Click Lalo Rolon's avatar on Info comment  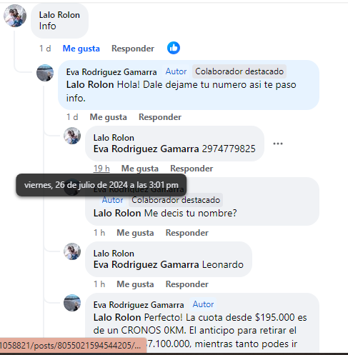tap(15, 16)
